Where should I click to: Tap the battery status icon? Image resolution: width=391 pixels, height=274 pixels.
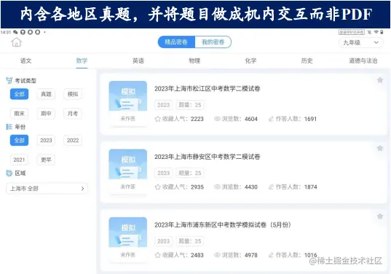pyautogui.click(x=382, y=32)
